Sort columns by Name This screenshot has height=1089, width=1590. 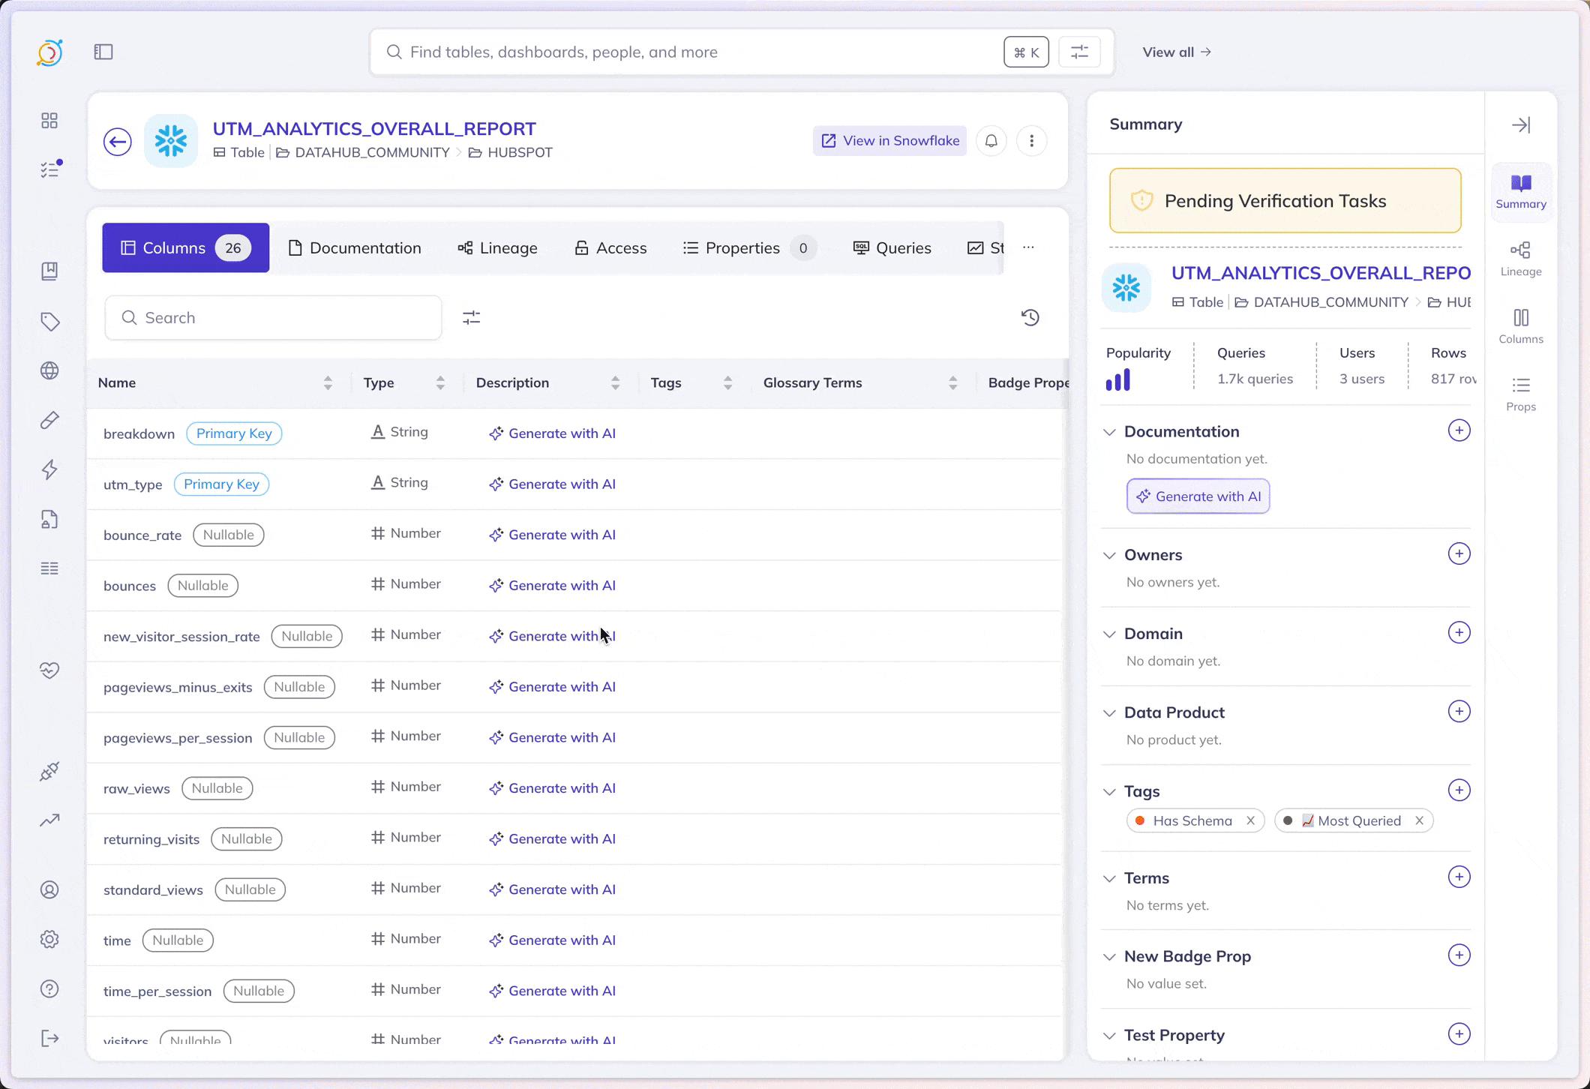click(x=328, y=382)
